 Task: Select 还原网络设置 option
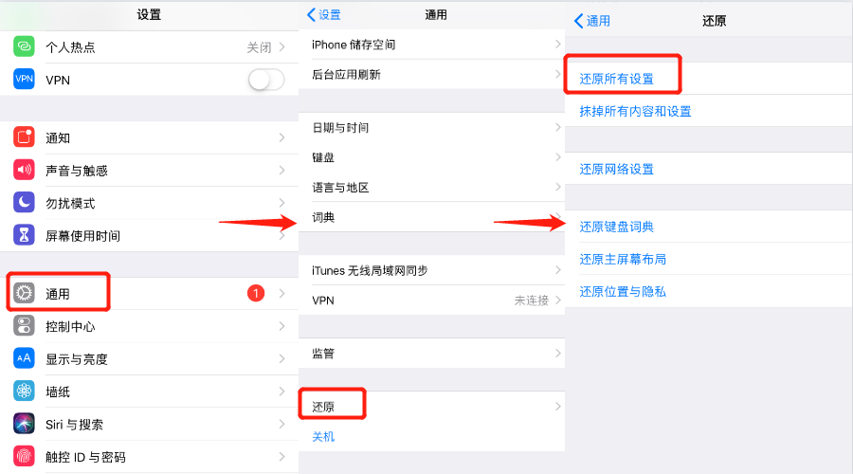pos(616,170)
